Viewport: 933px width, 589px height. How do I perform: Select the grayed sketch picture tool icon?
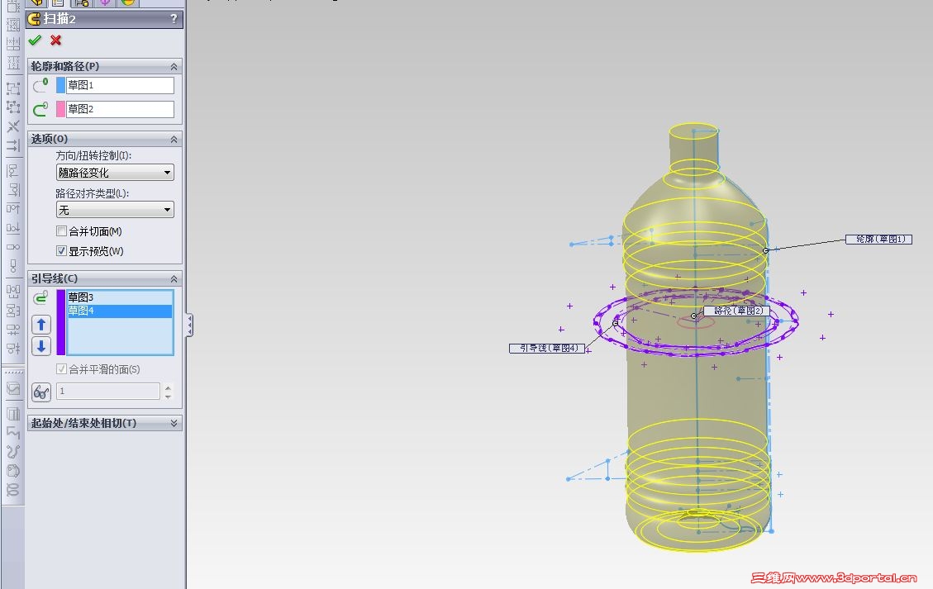click(13, 388)
